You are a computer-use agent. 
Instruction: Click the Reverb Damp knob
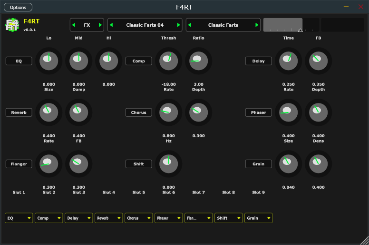point(78,112)
